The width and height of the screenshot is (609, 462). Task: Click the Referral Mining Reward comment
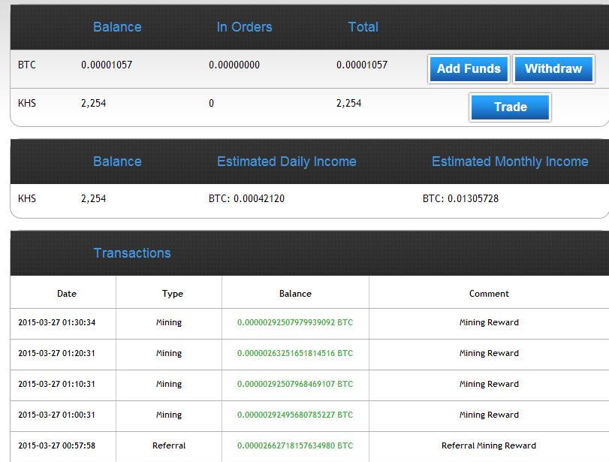pos(489,445)
